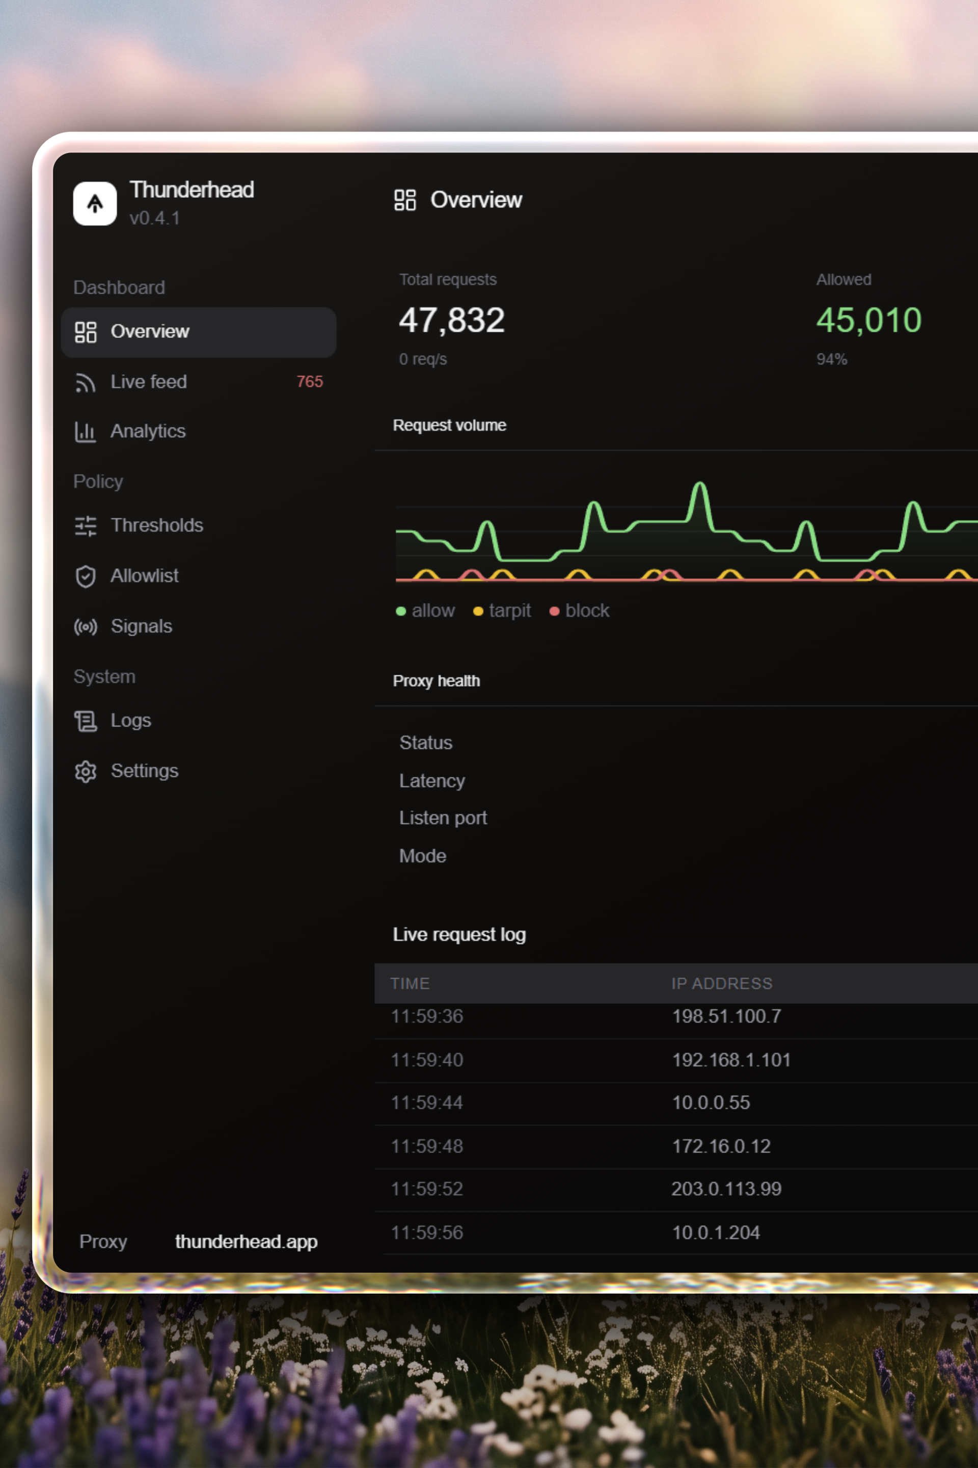
Task: Open the Allowlist page
Action: [198, 576]
